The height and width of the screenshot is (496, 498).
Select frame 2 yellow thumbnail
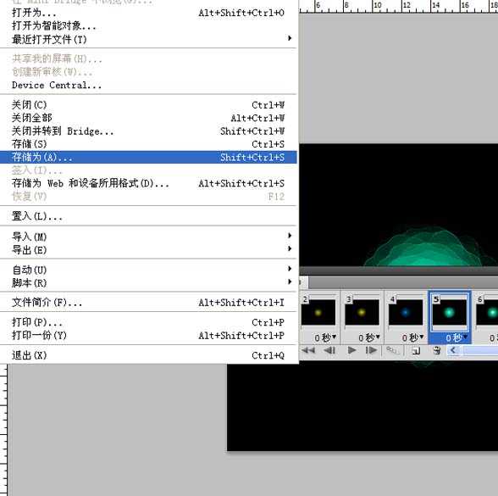pyautogui.click(x=318, y=312)
